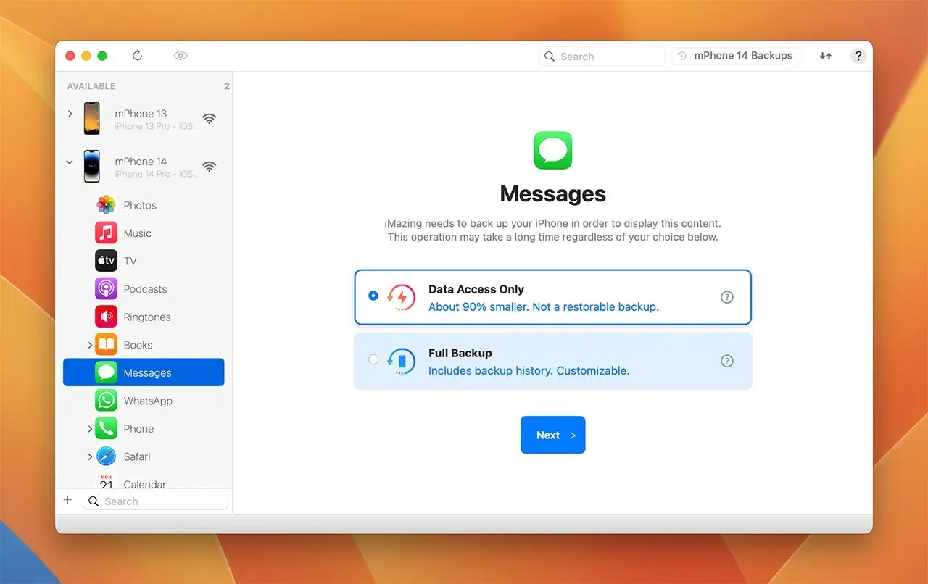Open the mPhone 14 Backups menu

pos(736,56)
